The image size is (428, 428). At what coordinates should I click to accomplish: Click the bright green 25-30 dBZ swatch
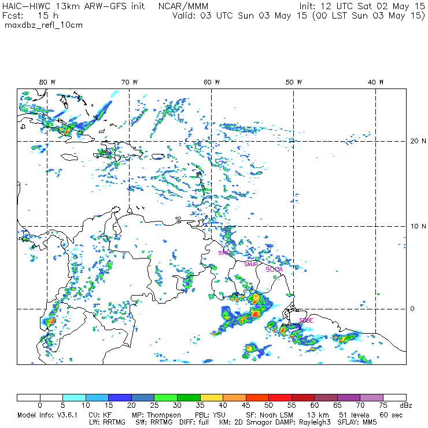(x=165, y=397)
